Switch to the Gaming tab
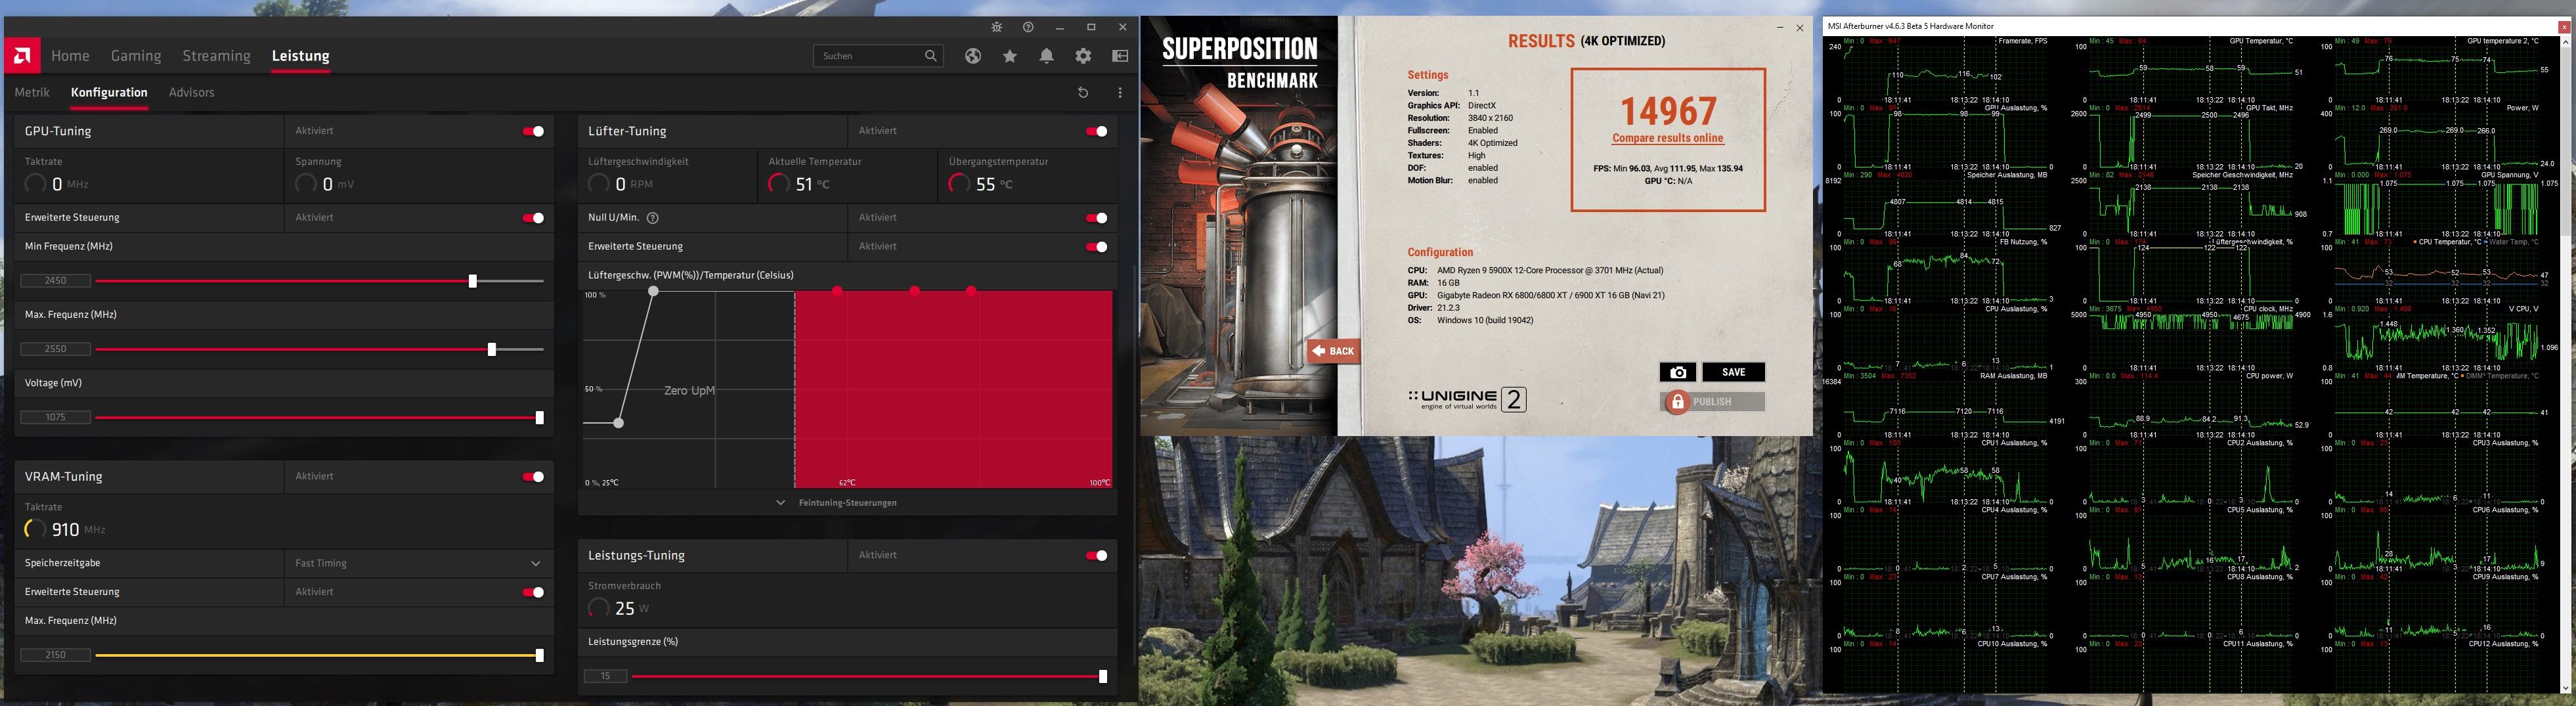Viewport: 2576px width, 706px height. 136,56
